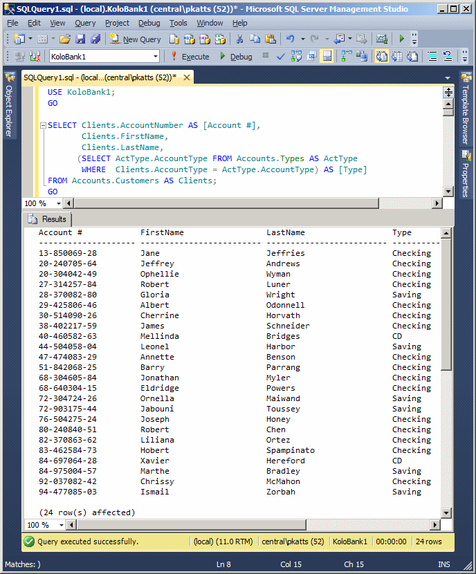Screen dimensions: 476x574
Task: Parse the query with the blue checkmark icon
Action: tap(281, 57)
